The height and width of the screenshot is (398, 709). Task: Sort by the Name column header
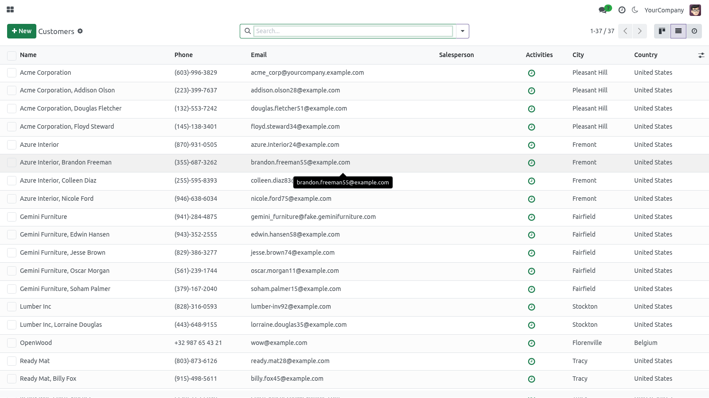28,55
